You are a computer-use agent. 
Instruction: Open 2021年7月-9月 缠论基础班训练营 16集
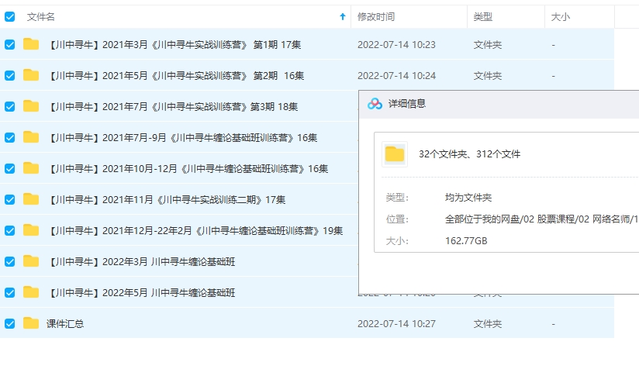tap(181, 138)
